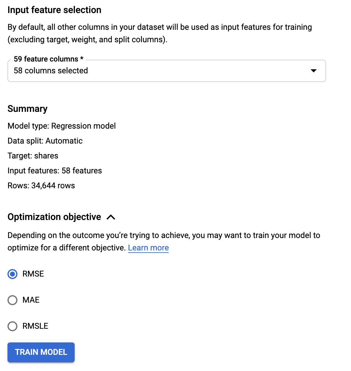Screen dimensions: 351x371
Task: Select the RMSLE radio button
Action: pyautogui.click(x=12, y=326)
